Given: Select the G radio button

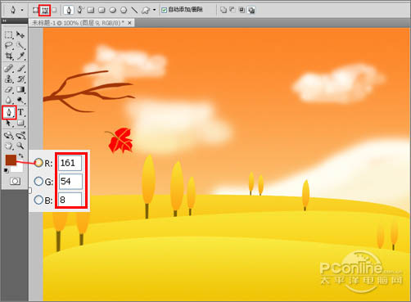Looking at the screenshot, I should pyautogui.click(x=38, y=181).
